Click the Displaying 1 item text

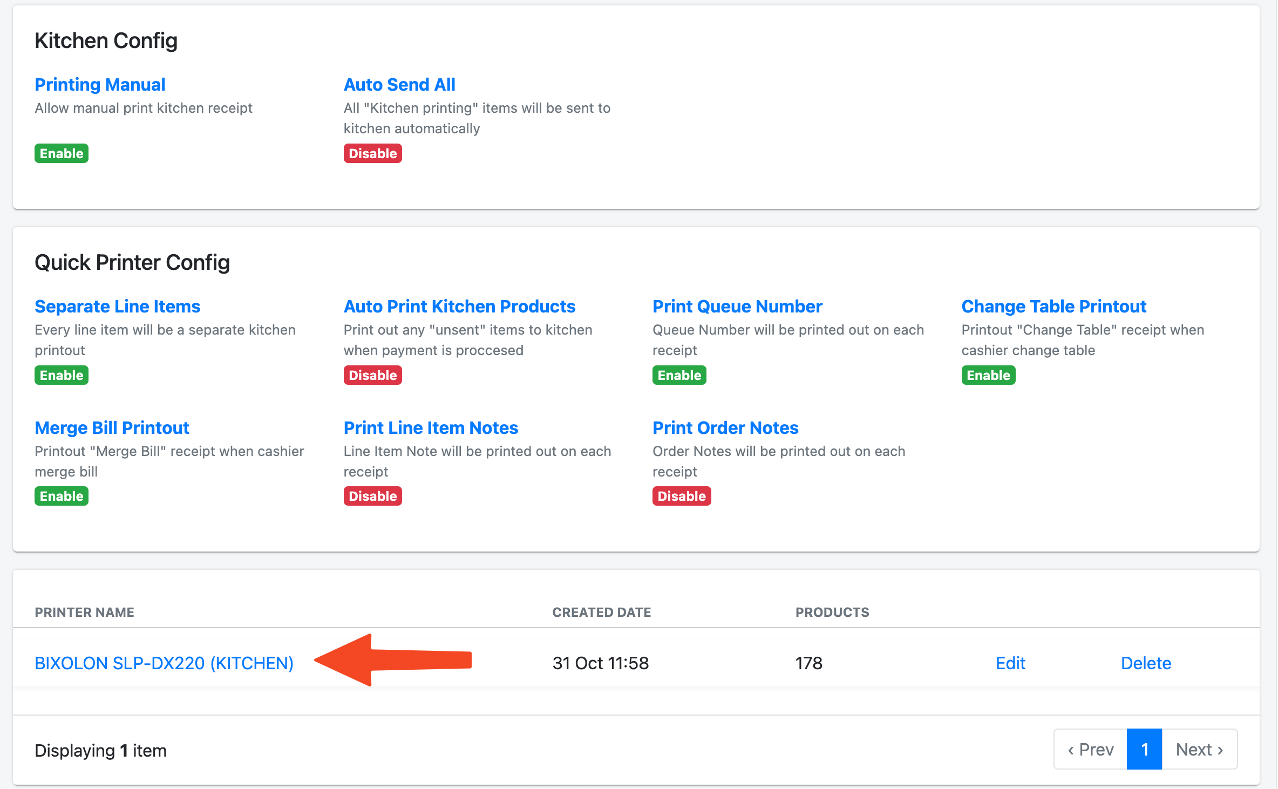click(100, 750)
